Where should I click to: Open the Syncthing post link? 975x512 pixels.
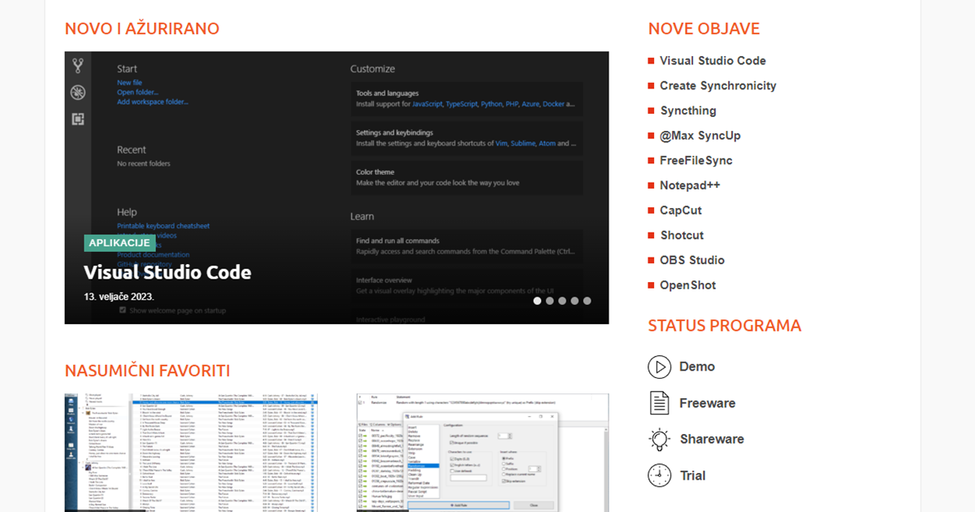687,111
